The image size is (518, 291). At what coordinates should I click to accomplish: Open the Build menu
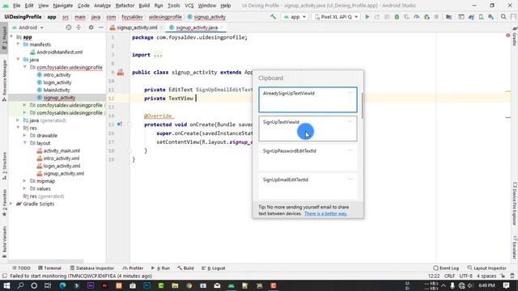[x=144, y=6]
